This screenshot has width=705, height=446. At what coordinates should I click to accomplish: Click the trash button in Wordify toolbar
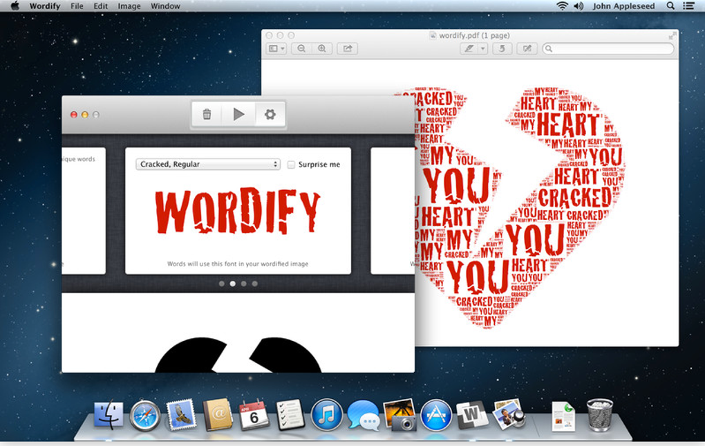click(207, 114)
